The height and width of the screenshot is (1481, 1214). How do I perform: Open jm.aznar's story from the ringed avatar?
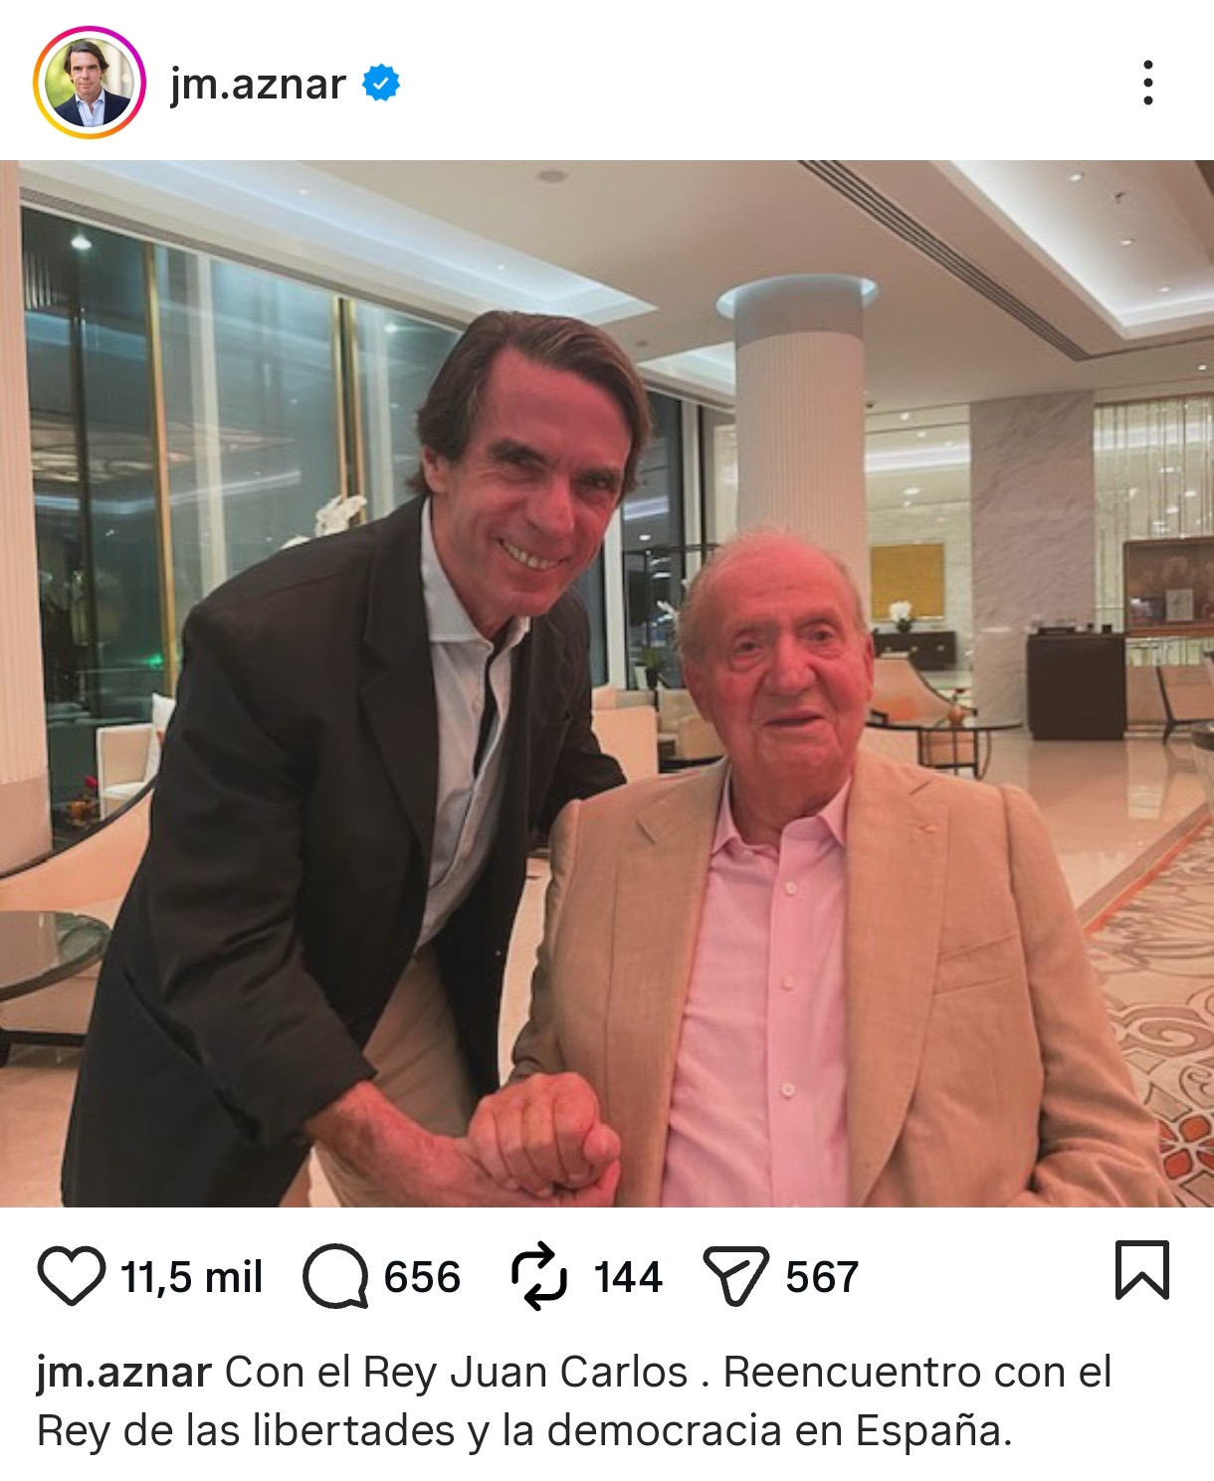90,83
